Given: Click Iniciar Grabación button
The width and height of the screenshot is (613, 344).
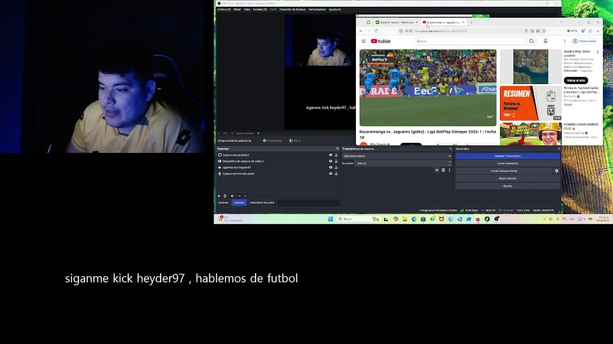Looking at the screenshot, I should point(507,163).
